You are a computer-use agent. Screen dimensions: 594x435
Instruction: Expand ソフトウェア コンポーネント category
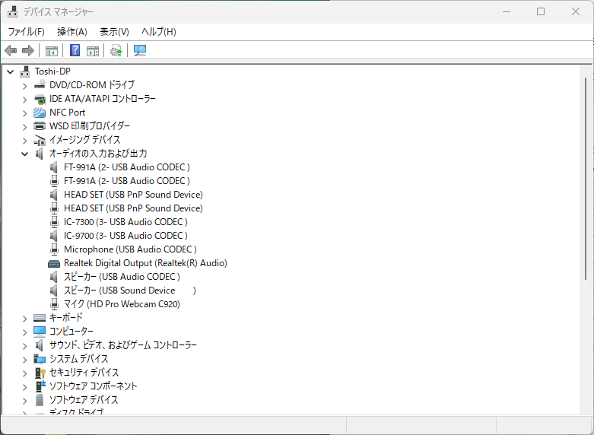25,387
